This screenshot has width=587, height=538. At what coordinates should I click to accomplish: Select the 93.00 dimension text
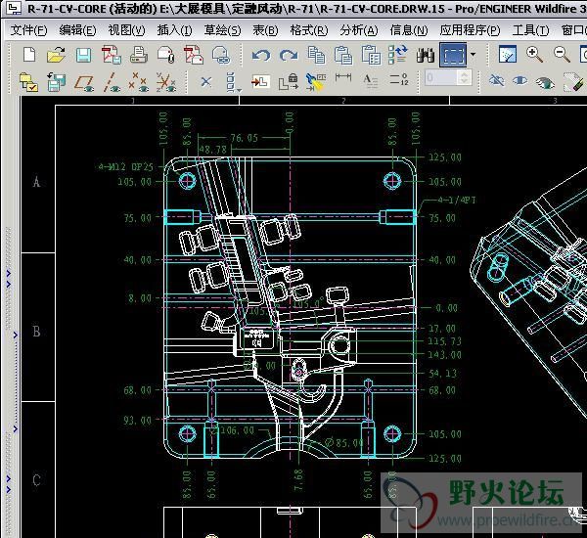pyautogui.click(x=137, y=421)
